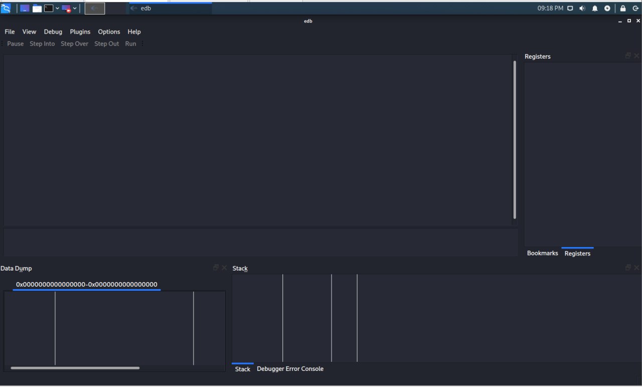Open the File menu
This screenshot has height=387, width=642.
pos(10,32)
